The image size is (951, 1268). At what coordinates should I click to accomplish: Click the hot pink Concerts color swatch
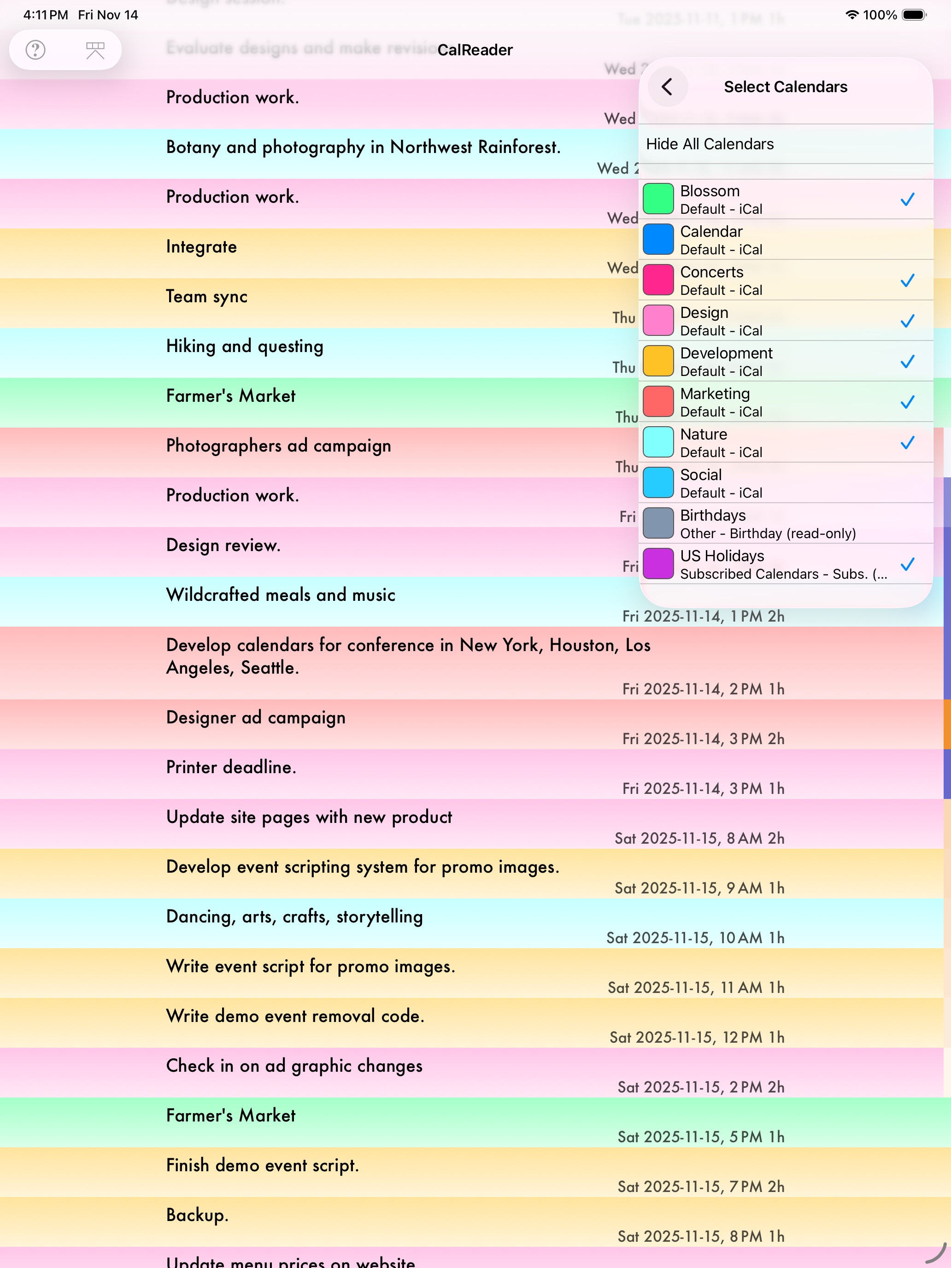tap(658, 280)
